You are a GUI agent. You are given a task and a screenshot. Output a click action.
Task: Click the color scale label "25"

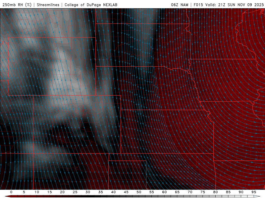[75, 192]
